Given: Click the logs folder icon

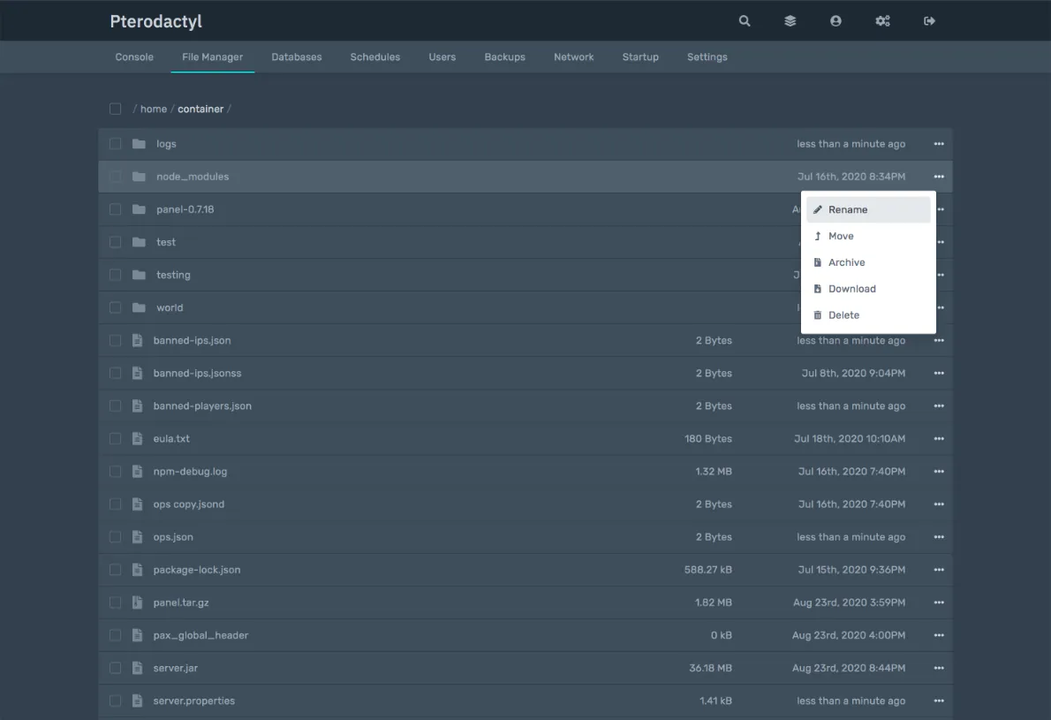Looking at the screenshot, I should (x=139, y=144).
